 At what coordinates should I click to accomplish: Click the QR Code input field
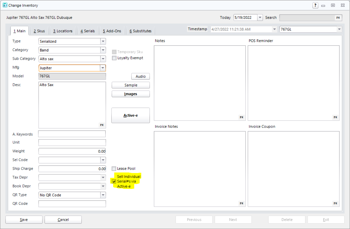click(72, 204)
